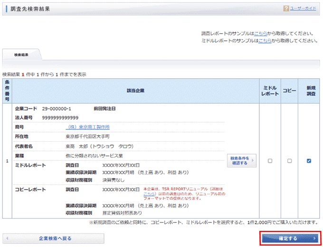
Task: Click the 調査先検索結果 page title
Action: [x=30, y=9]
